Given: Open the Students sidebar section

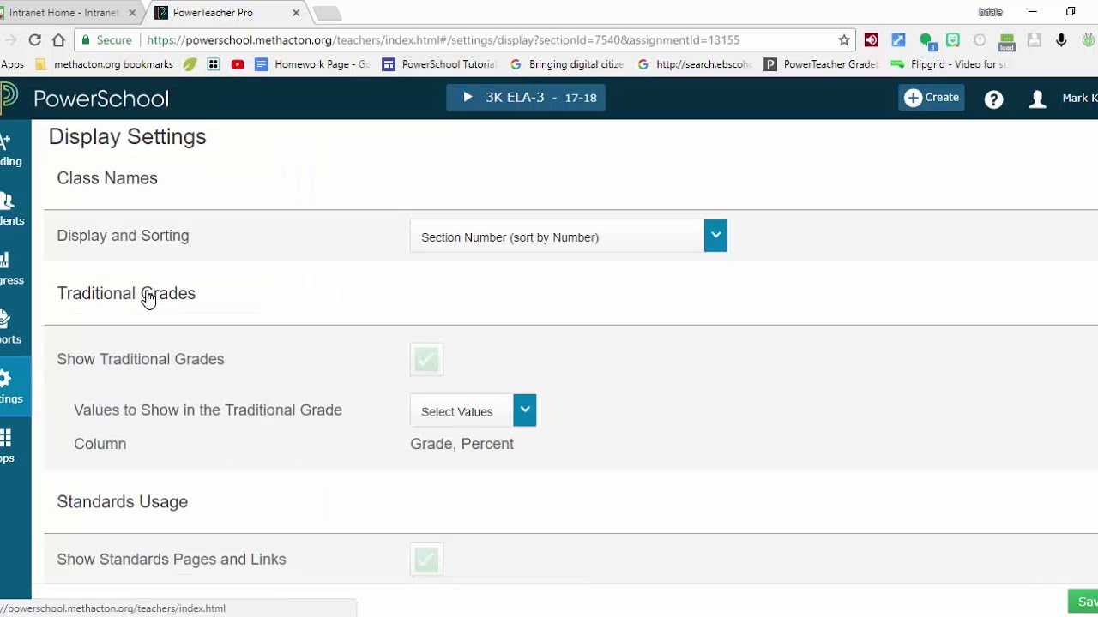Looking at the screenshot, I should (10, 208).
